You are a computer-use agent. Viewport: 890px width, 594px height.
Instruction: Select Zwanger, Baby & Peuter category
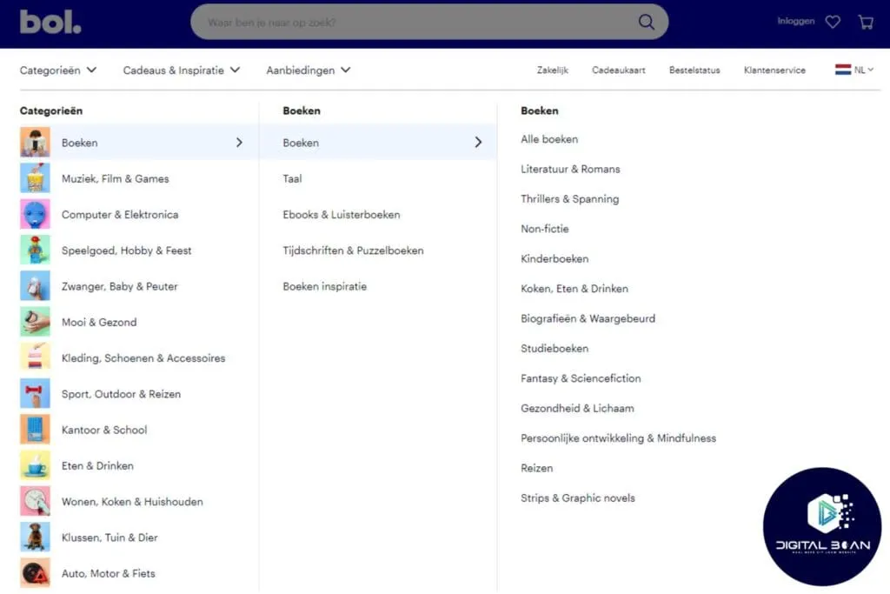click(120, 286)
